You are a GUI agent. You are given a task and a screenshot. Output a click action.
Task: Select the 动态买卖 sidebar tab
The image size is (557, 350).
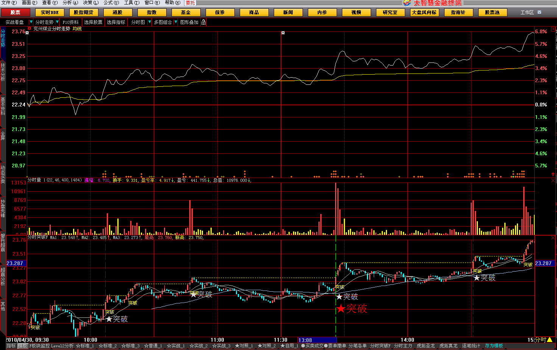[x=3, y=175]
